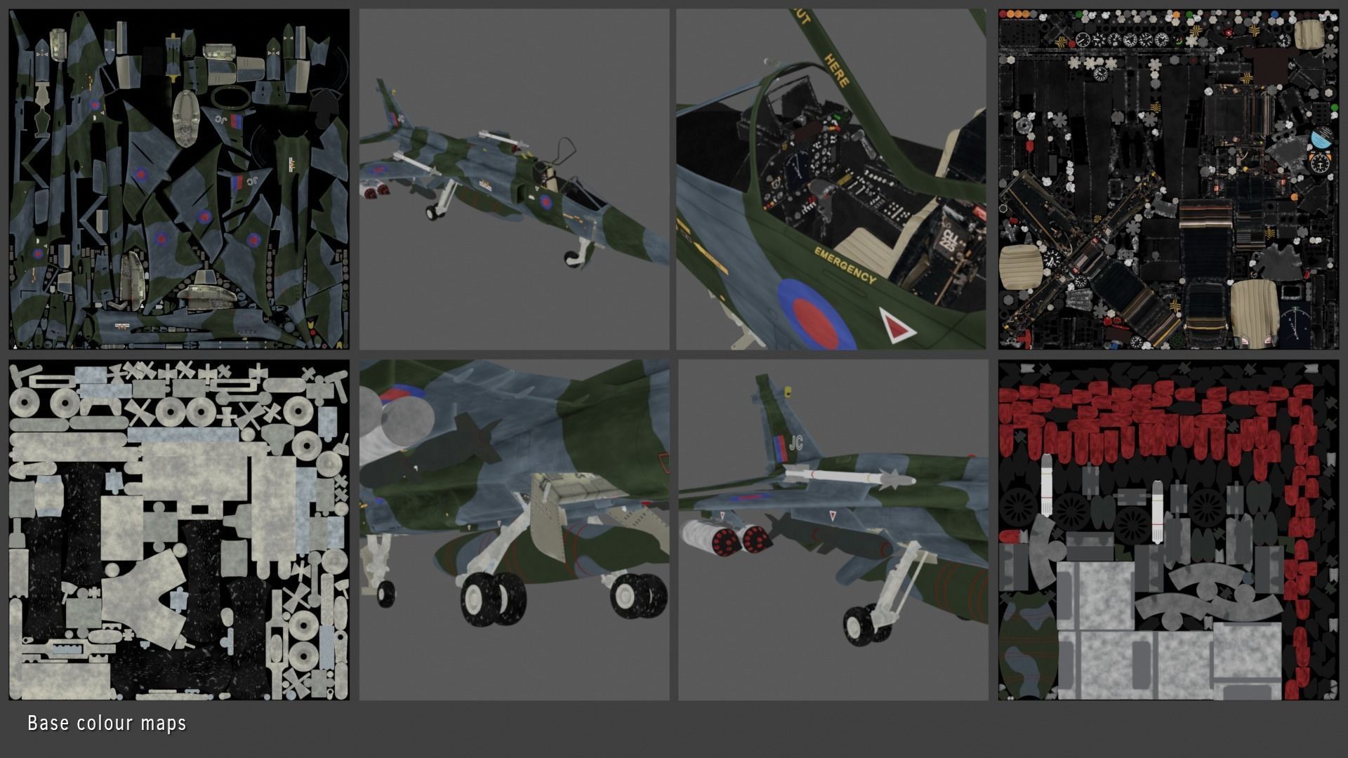Screen dimensions: 1348x758
Task: Click the red triangle ejection warning marking
Action: click(x=897, y=326)
